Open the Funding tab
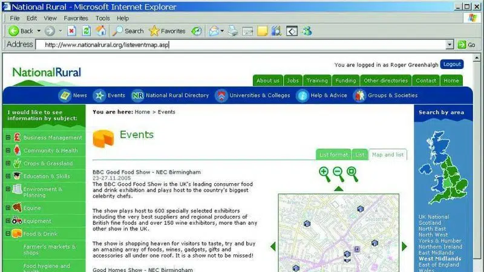 tap(345, 80)
